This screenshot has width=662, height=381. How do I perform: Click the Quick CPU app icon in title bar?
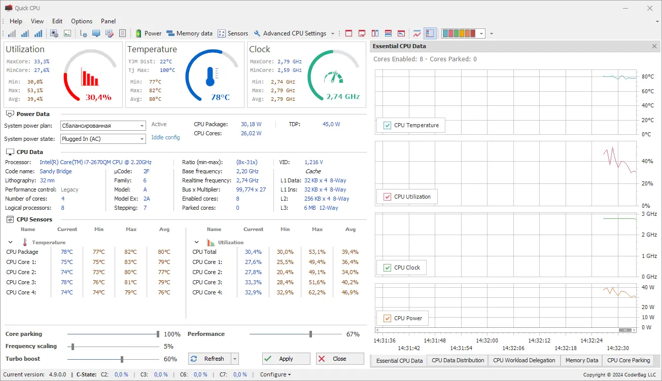8,8
